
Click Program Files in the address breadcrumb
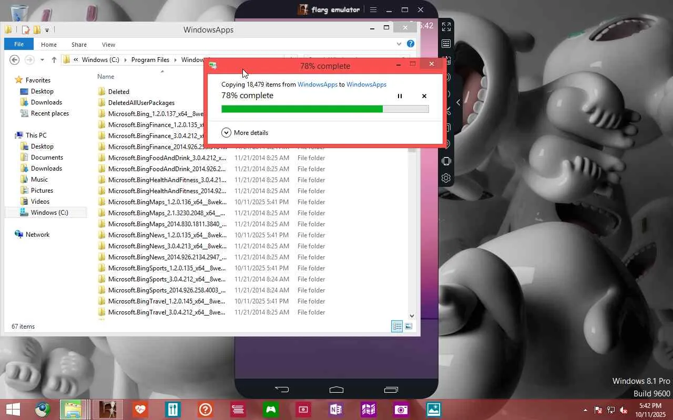[150, 60]
